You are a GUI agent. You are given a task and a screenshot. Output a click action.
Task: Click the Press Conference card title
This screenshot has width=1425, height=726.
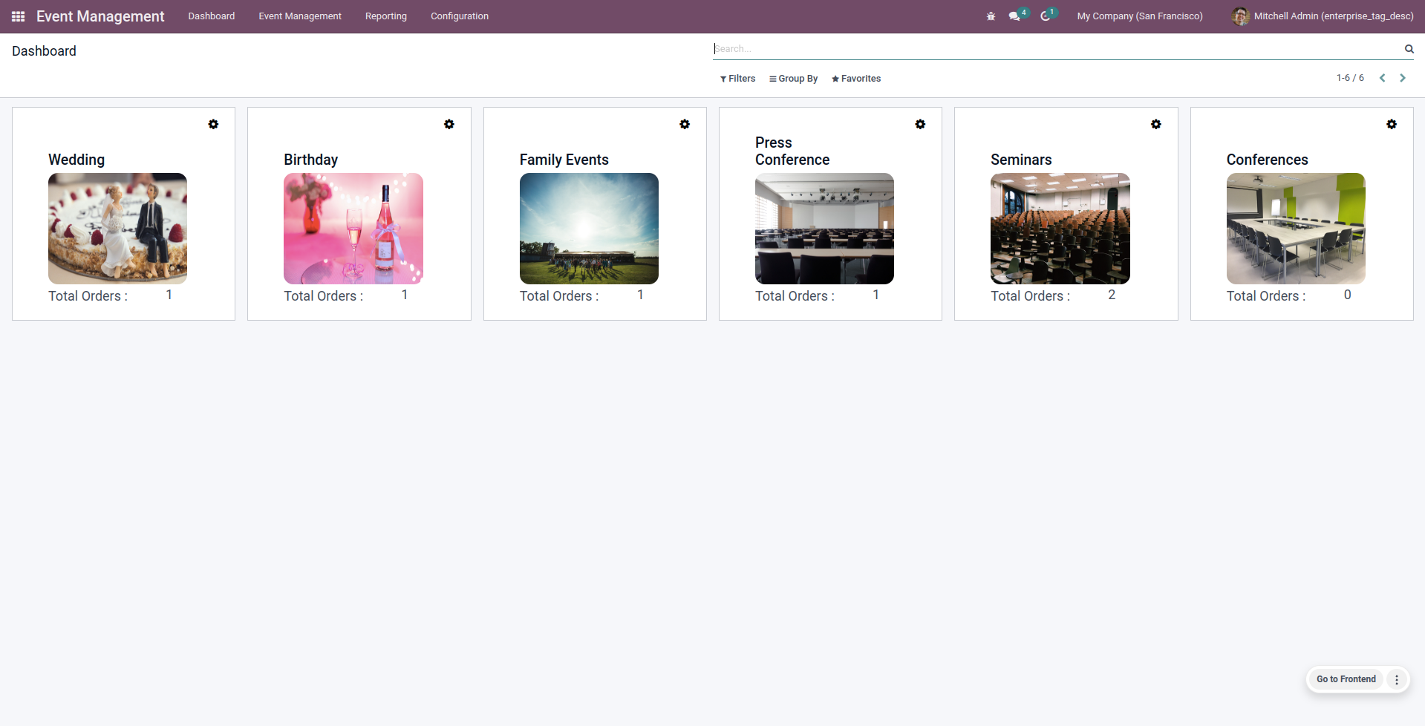point(792,151)
